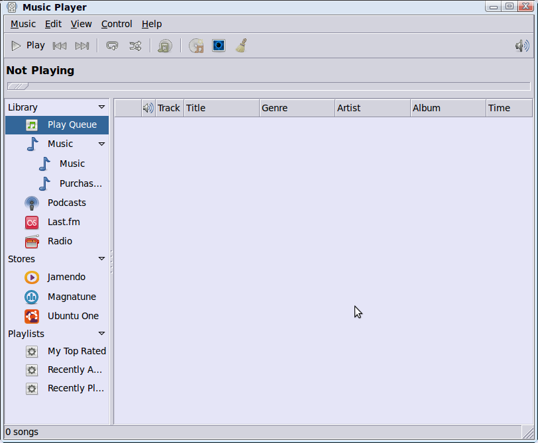Collapse the Stores section arrow
Viewport: 538px width, 443px height.
(101, 259)
